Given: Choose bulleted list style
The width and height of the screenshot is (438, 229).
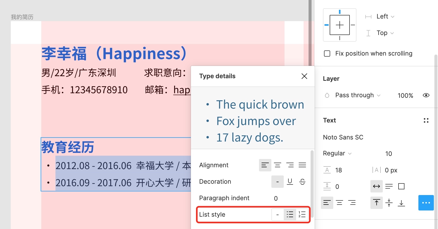Looking at the screenshot, I should click(290, 214).
